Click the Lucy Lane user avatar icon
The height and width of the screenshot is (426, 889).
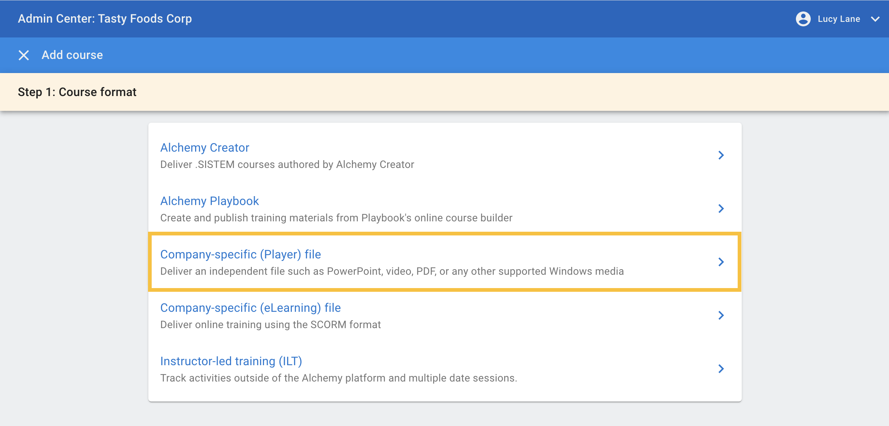(803, 19)
